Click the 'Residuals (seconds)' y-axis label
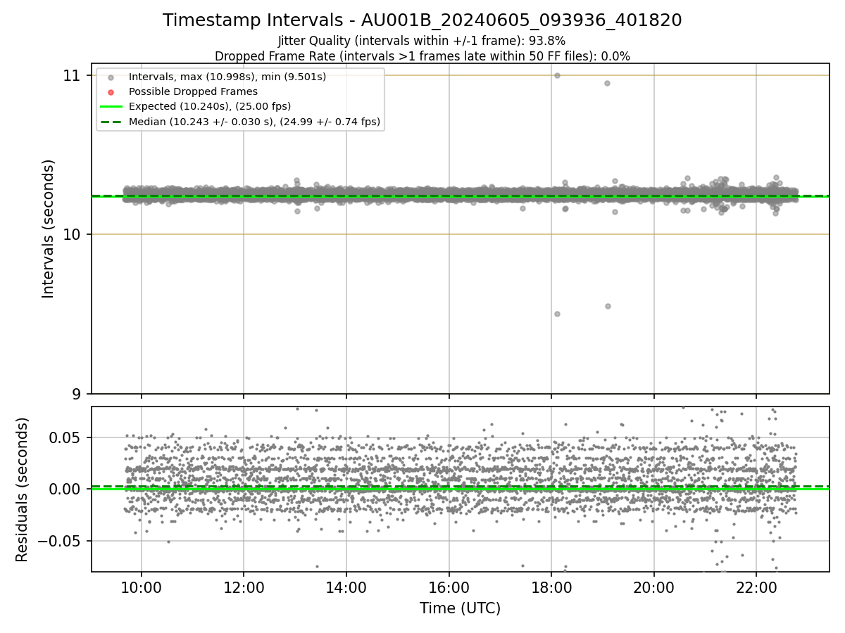The width and height of the screenshot is (845, 633). pos(23,490)
